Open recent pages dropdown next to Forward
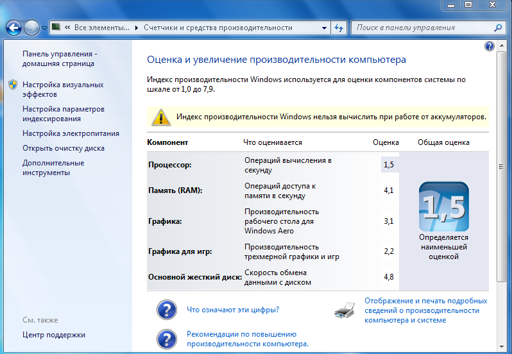This screenshot has height=354, width=512. click(44, 28)
